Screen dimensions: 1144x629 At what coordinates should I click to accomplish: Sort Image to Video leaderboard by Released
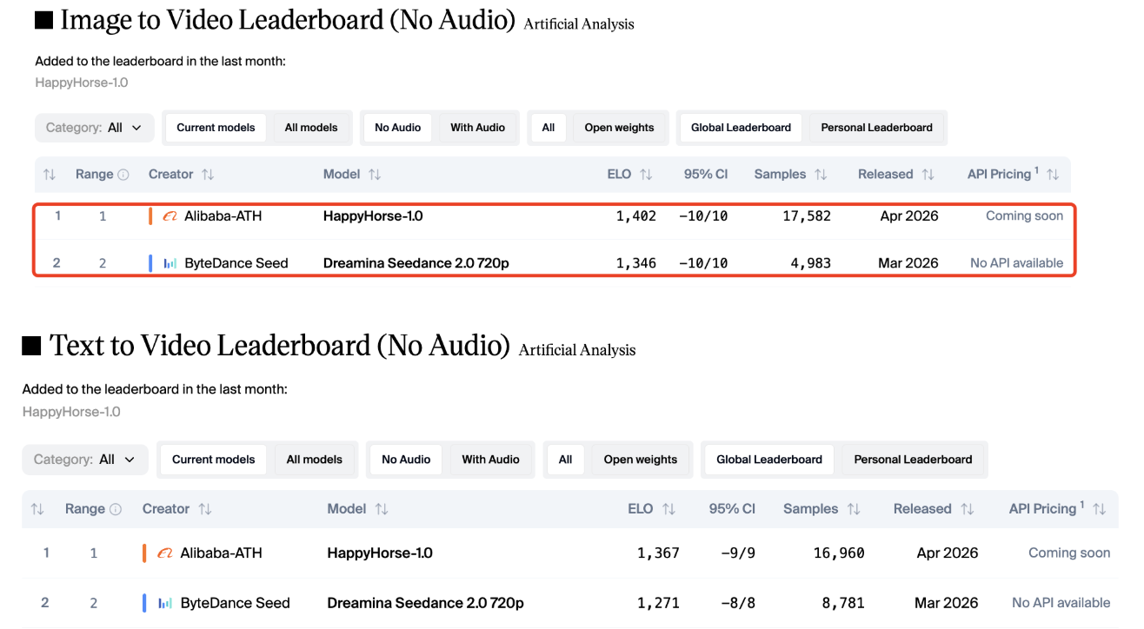928,175
